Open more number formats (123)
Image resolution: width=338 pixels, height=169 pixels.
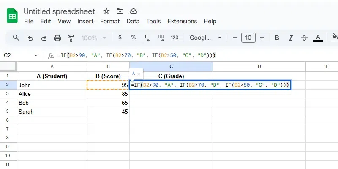pos(174,38)
